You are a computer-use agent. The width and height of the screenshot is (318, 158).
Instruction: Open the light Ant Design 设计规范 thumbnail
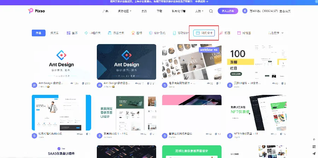point(61,62)
